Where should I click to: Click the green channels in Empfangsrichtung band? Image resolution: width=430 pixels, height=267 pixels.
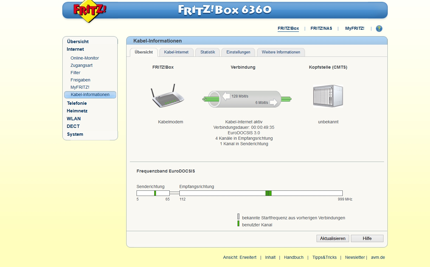click(269, 193)
